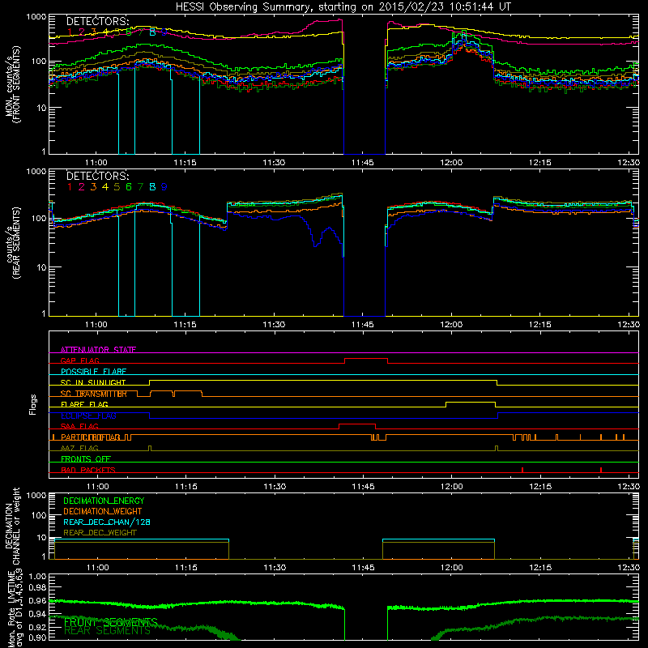Image resolution: width=648 pixels, height=648 pixels.
Task: Click the DECIMATION_WEIGHT legend entry
Action: pos(103,511)
